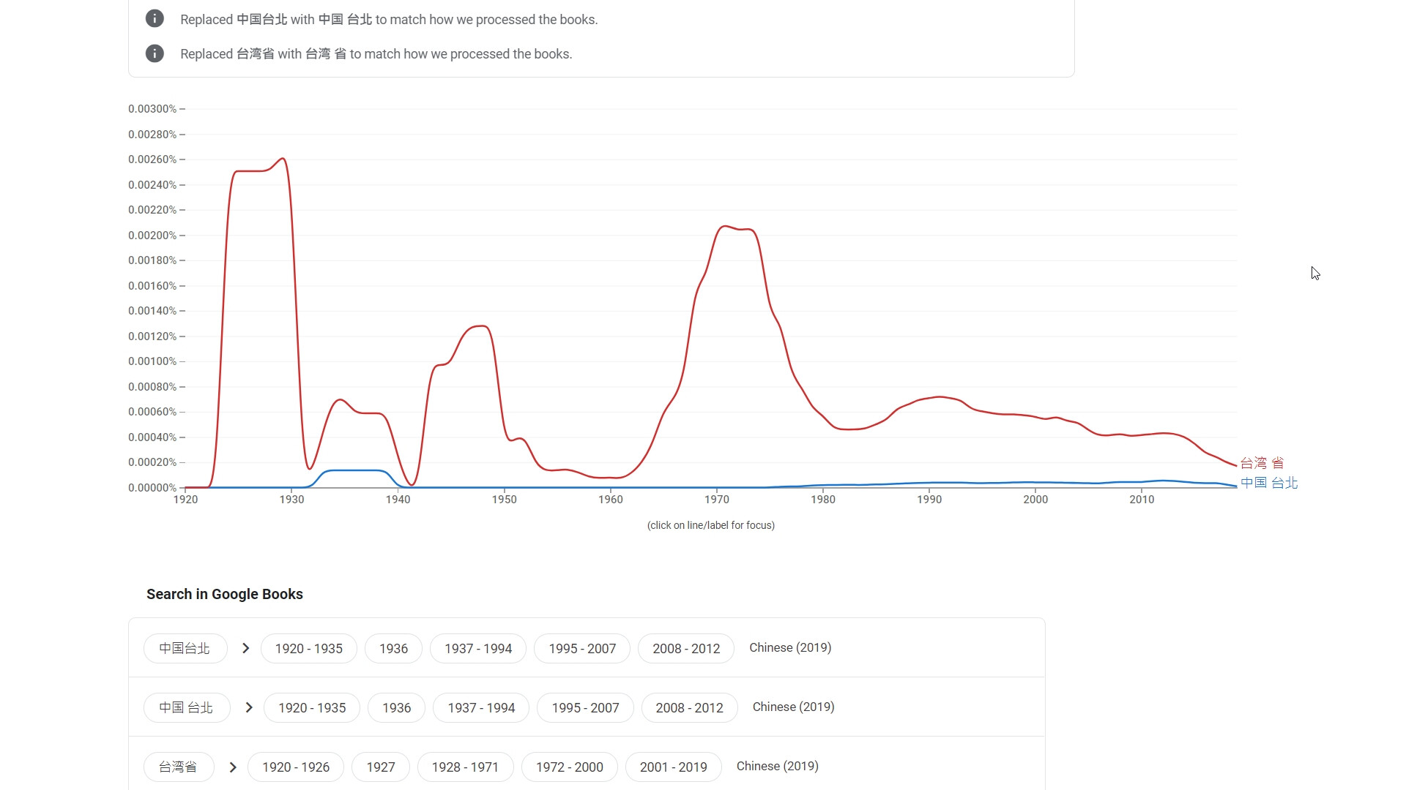Select 1920 - 1935 range for 中国台北
1406x790 pixels.
pyautogui.click(x=308, y=648)
